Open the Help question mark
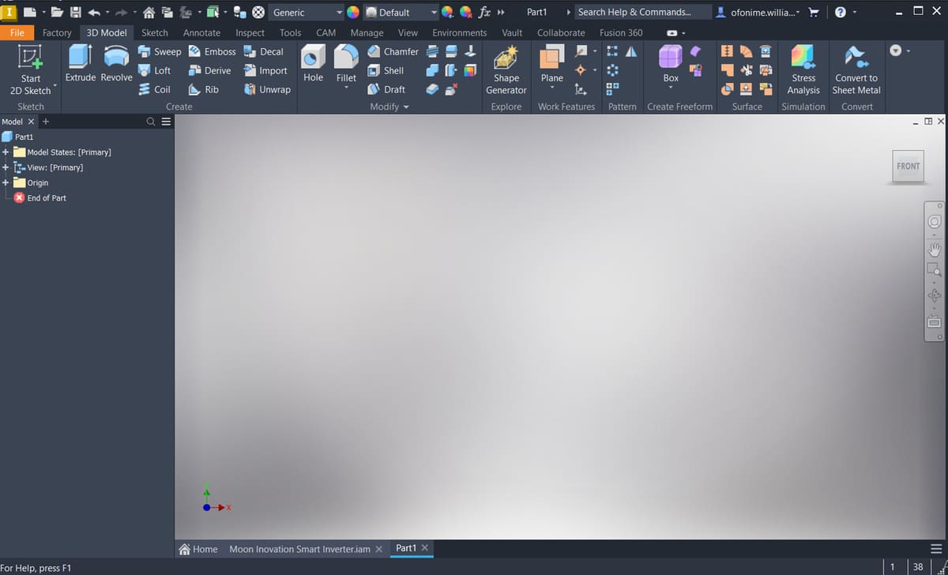The image size is (948, 575). (840, 12)
